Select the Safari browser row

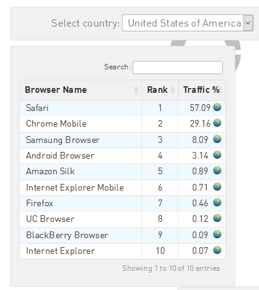click(123, 108)
